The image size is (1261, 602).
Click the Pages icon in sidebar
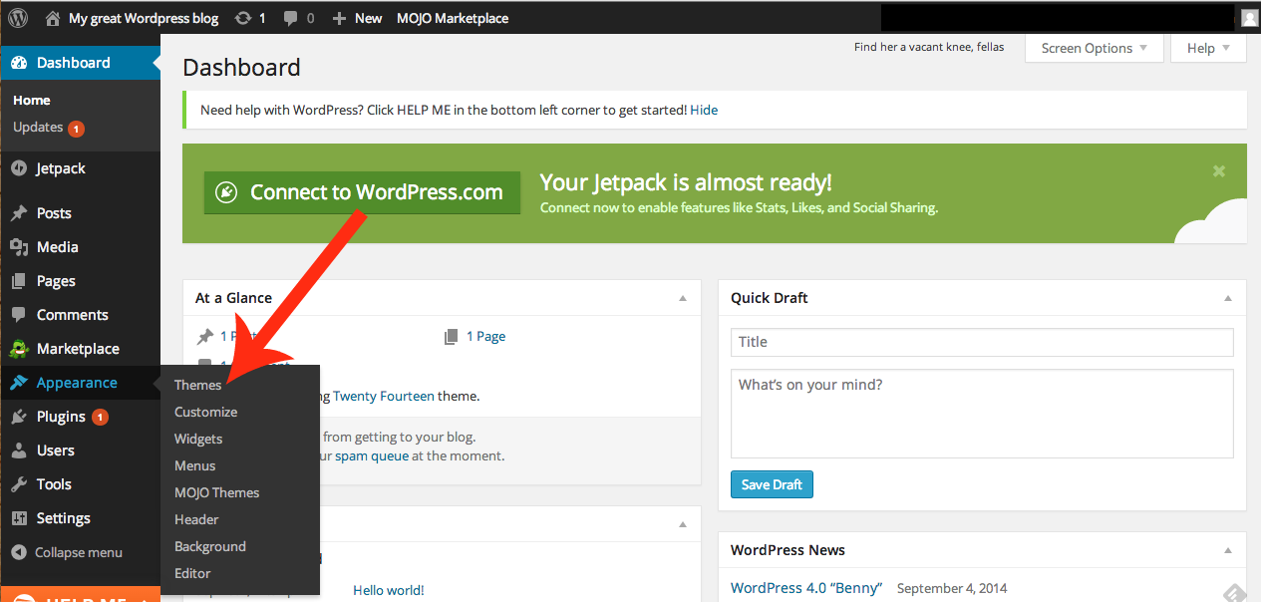[18, 281]
